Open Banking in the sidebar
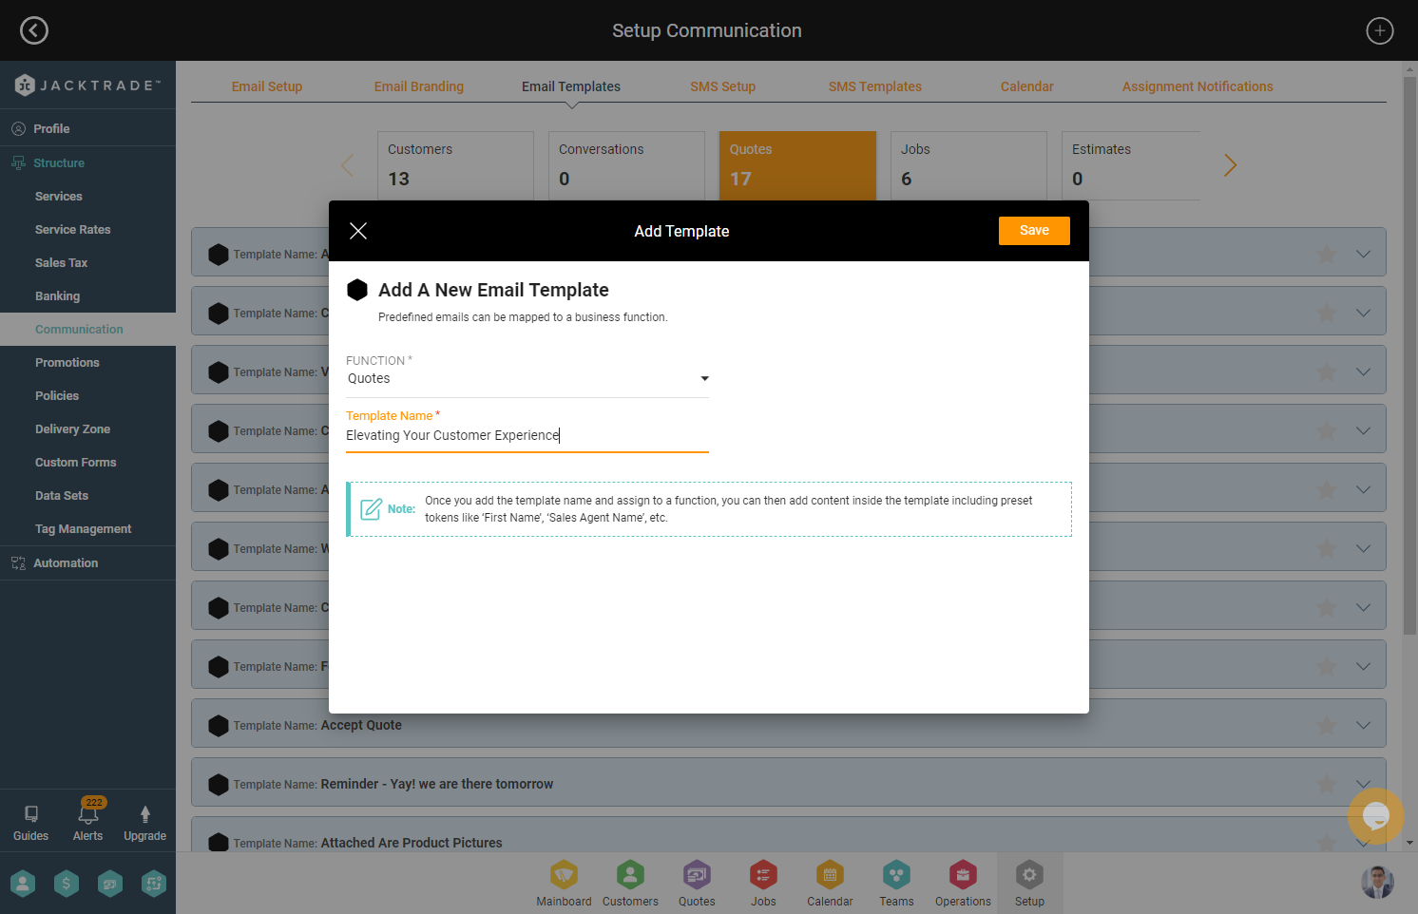This screenshot has height=914, width=1418. click(57, 296)
